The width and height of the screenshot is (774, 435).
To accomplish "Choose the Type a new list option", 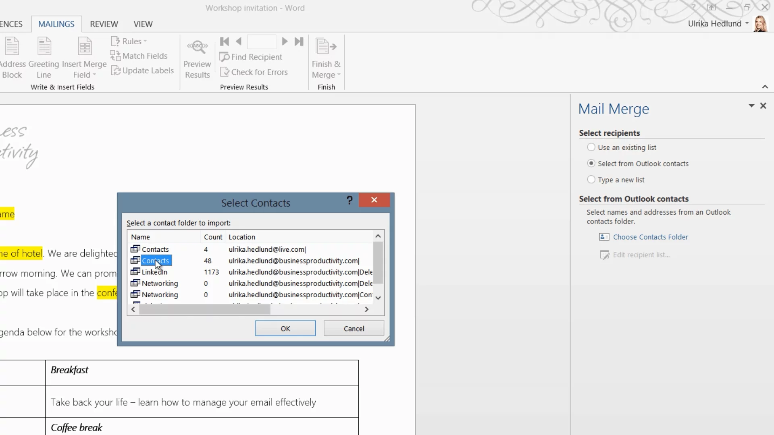I will (x=591, y=180).
